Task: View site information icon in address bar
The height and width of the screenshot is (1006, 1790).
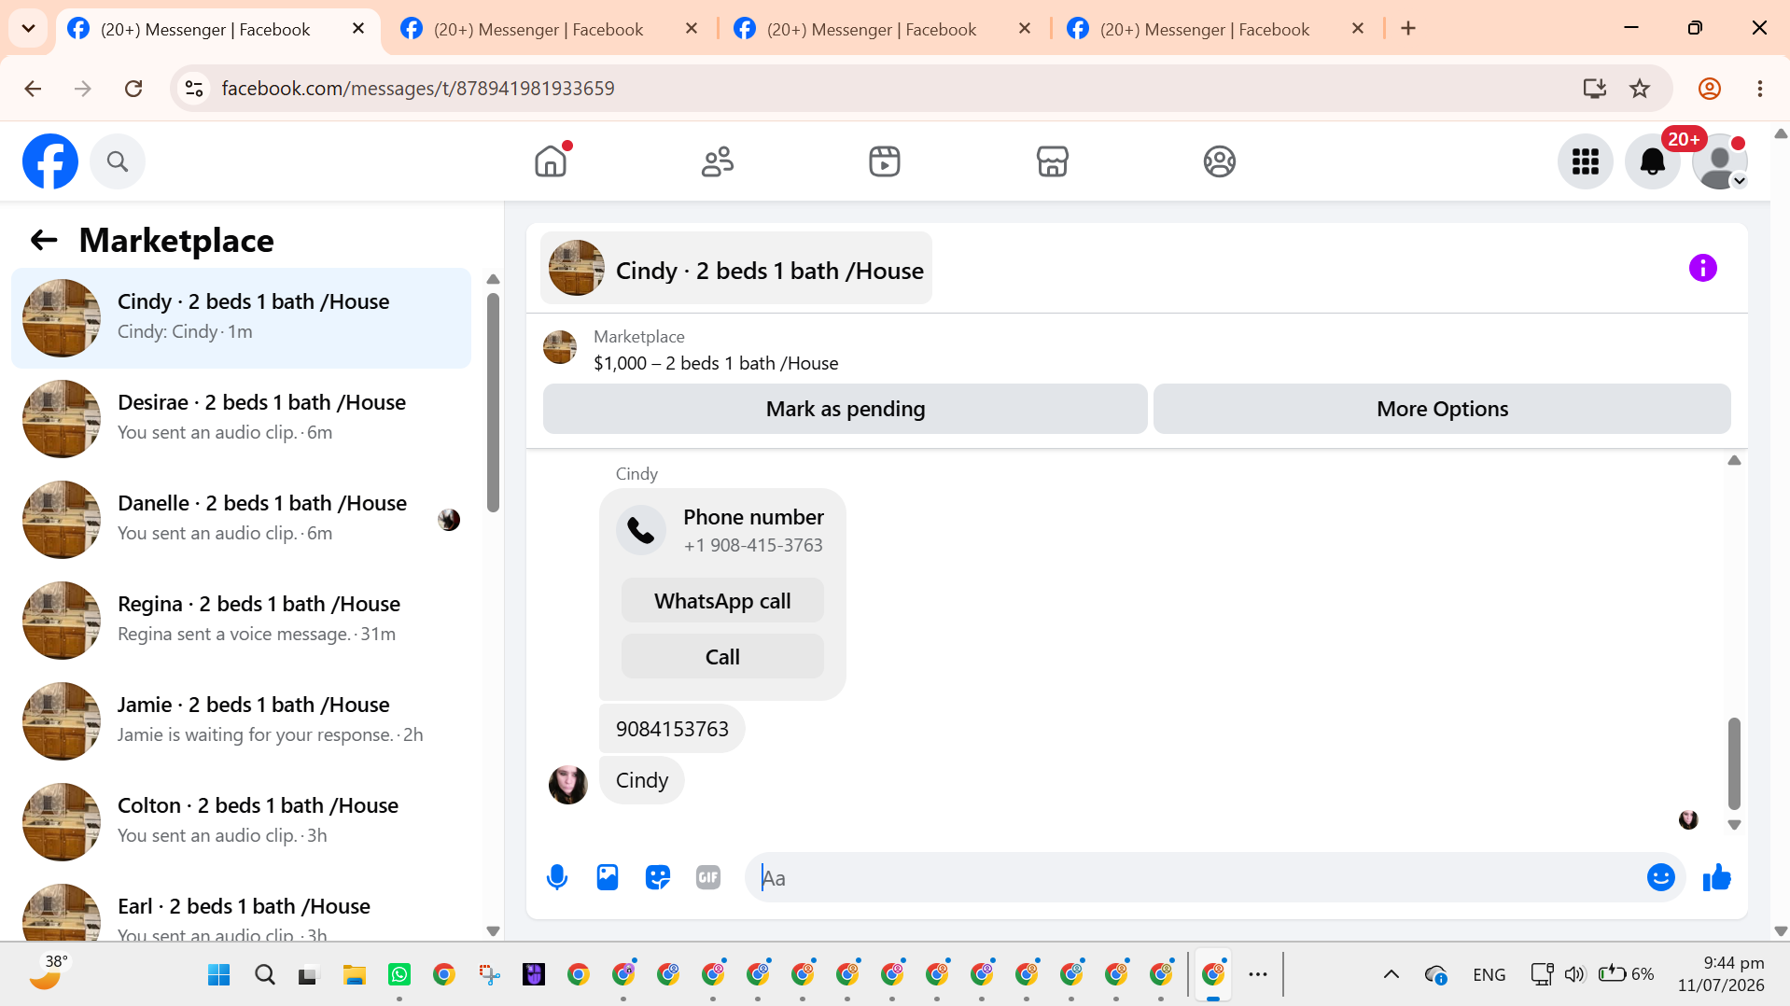Action: coord(194,89)
